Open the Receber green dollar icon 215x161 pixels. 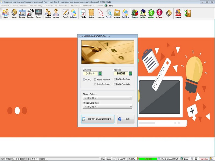coord(151,13)
